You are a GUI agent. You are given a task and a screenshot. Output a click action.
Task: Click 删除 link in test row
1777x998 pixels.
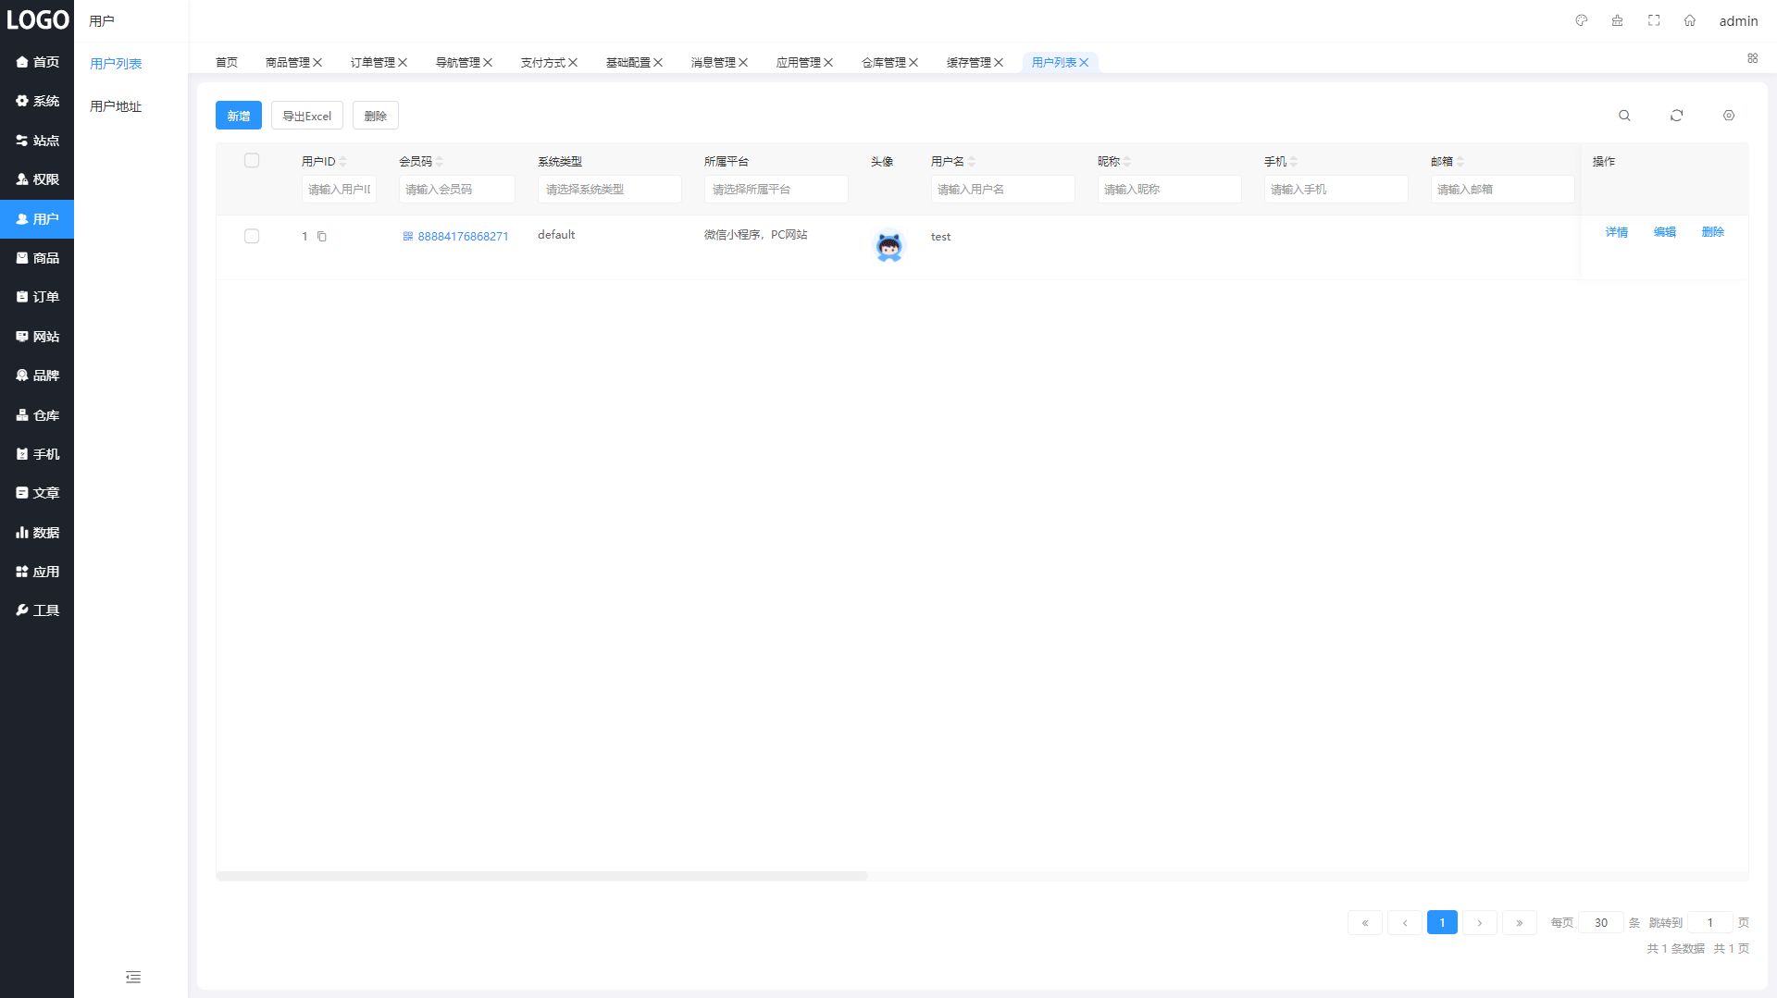point(1713,232)
